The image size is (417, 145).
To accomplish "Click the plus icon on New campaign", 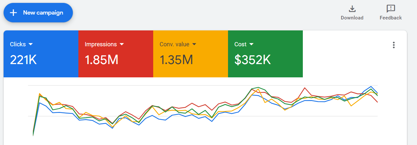I will click(13, 13).
